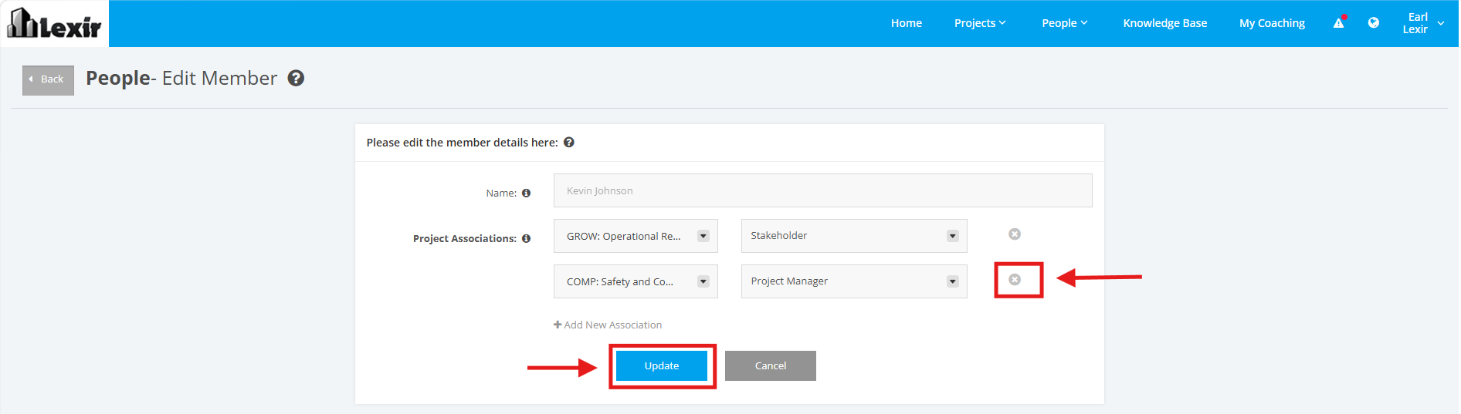Image resolution: width=1461 pixels, height=414 pixels.
Task: Click help icon next to member details heading
Action: tap(569, 143)
